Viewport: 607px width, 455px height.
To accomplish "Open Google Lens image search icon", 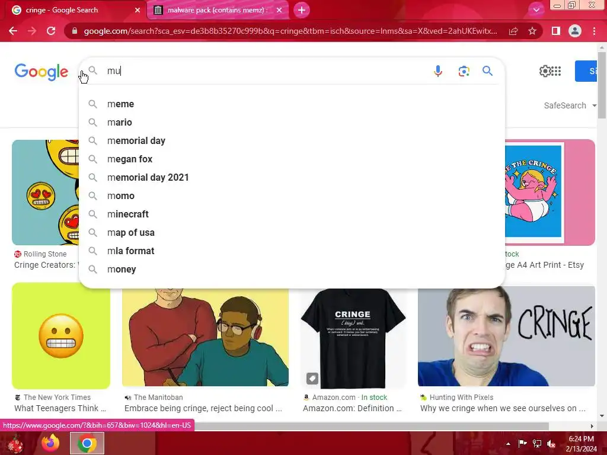I will 464,71.
